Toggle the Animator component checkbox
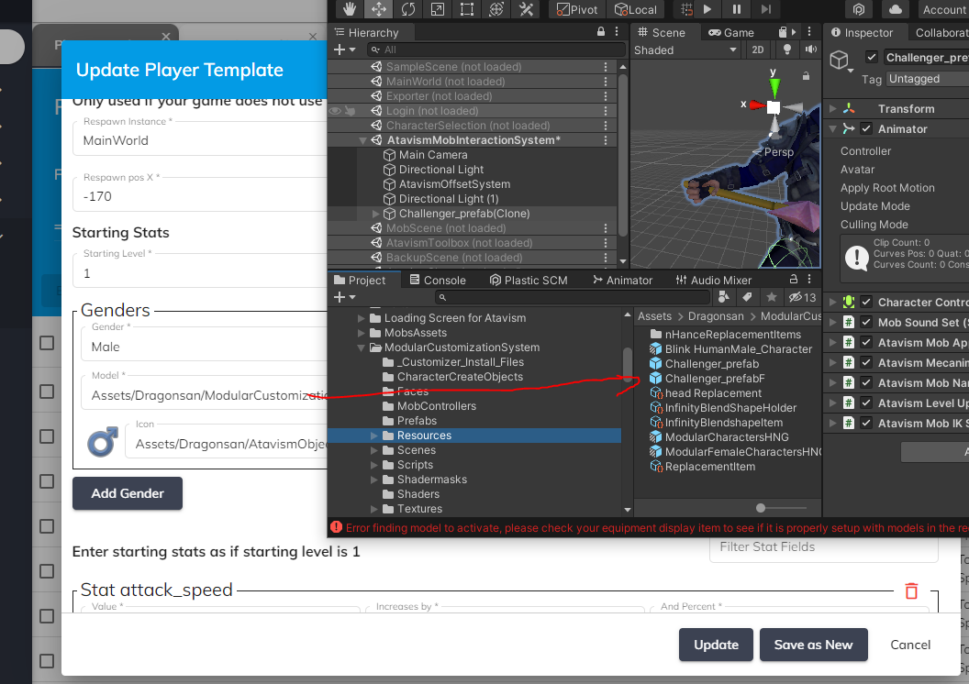Screen dimensions: 969x684 pyautogui.click(x=865, y=129)
